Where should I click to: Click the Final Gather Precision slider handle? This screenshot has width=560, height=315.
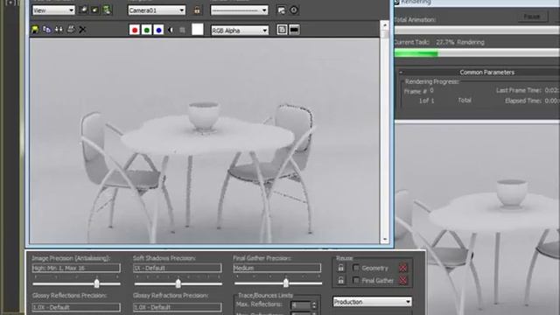coord(286,283)
